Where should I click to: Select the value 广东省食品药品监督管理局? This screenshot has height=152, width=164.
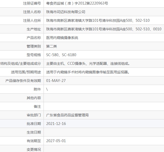(67, 115)
